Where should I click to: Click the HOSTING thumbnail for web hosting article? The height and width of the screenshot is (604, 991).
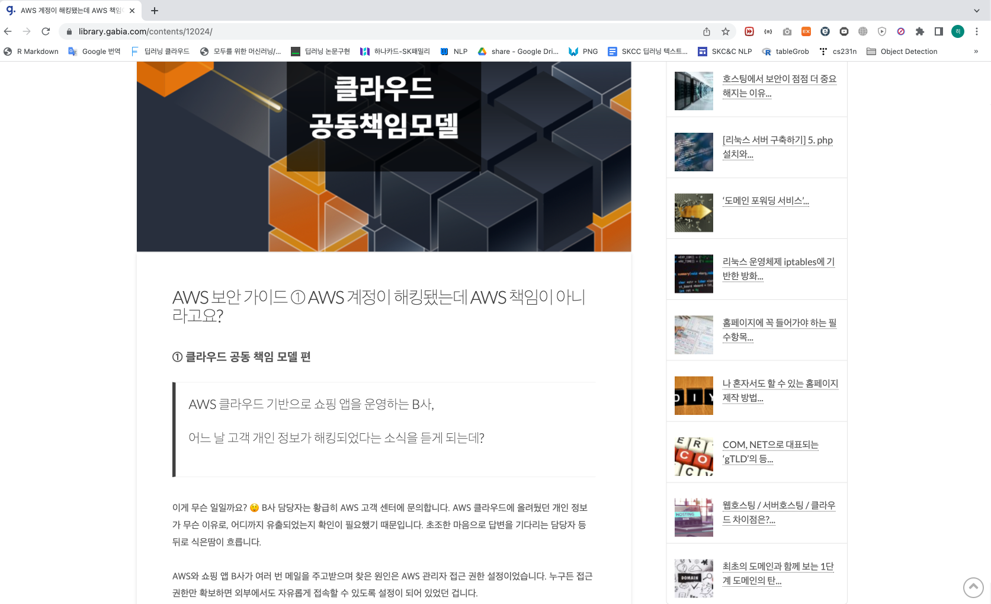(x=694, y=517)
